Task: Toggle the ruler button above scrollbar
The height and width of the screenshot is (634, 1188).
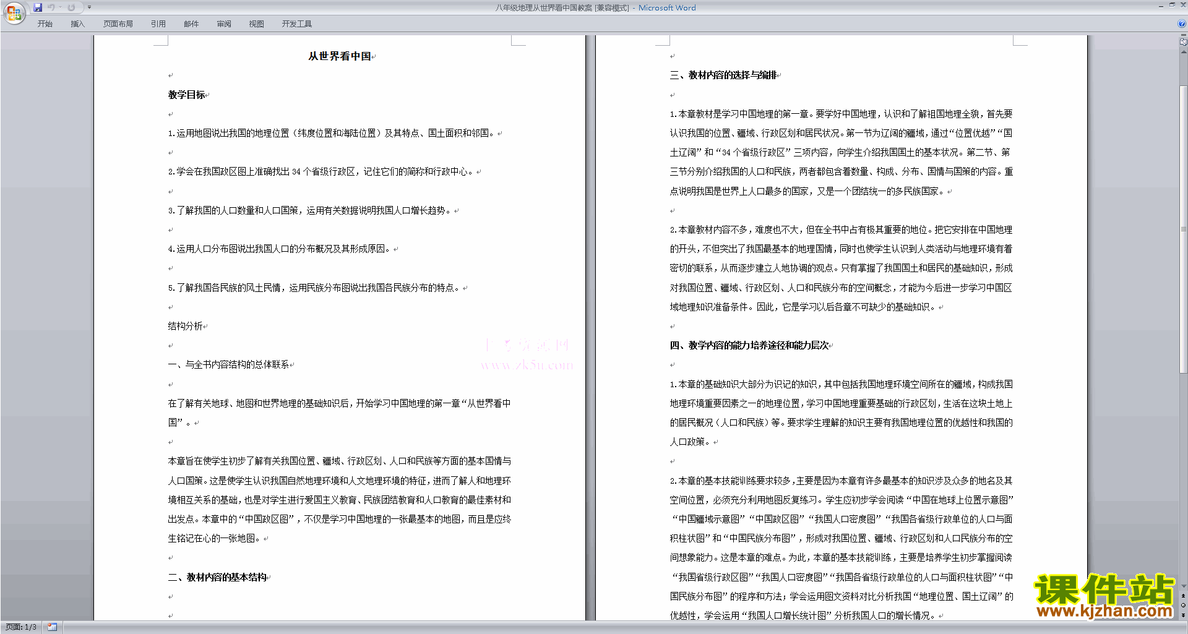Action: 1184,42
